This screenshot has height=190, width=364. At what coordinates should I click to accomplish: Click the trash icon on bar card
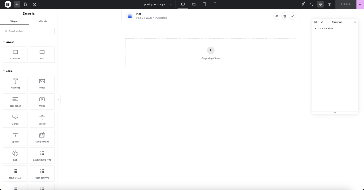click(284, 16)
